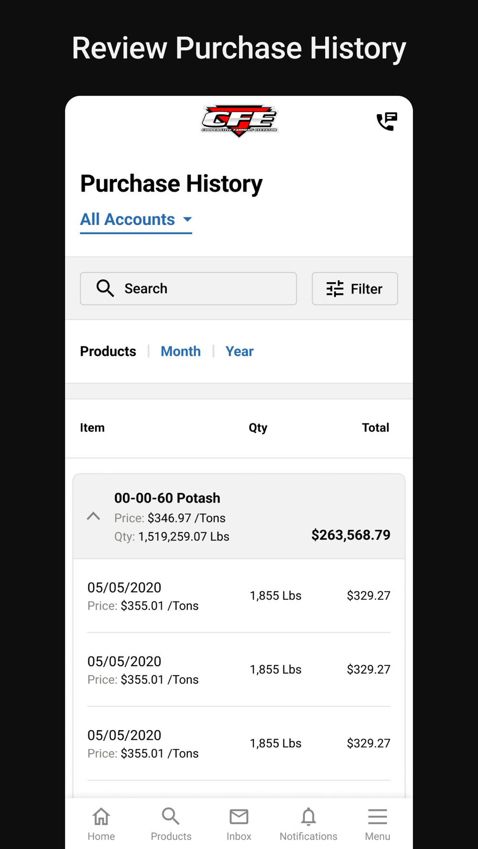Open Products from bottom navigation bar
Image resolution: width=478 pixels, height=849 pixels.
[171, 824]
